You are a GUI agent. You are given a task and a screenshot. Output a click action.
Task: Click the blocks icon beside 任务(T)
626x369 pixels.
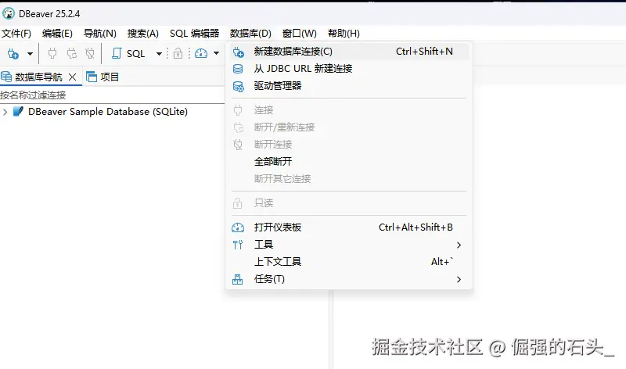[238, 279]
